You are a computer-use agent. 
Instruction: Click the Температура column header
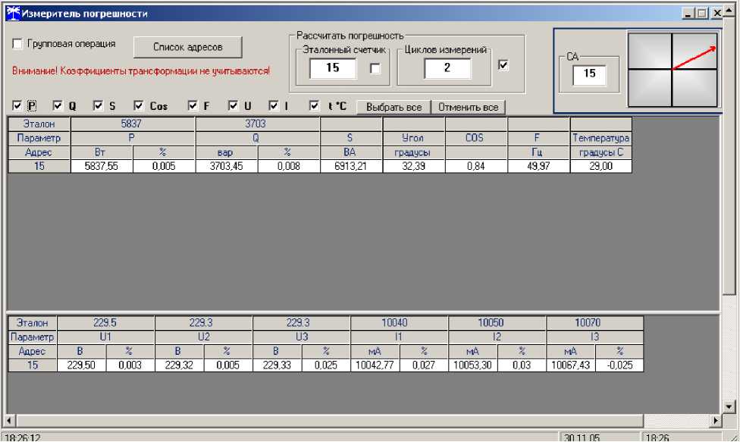pos(600,138)
